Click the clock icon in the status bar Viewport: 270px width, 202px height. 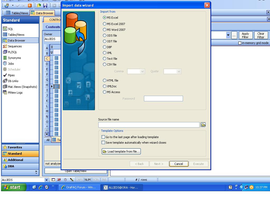click(65, 180)
